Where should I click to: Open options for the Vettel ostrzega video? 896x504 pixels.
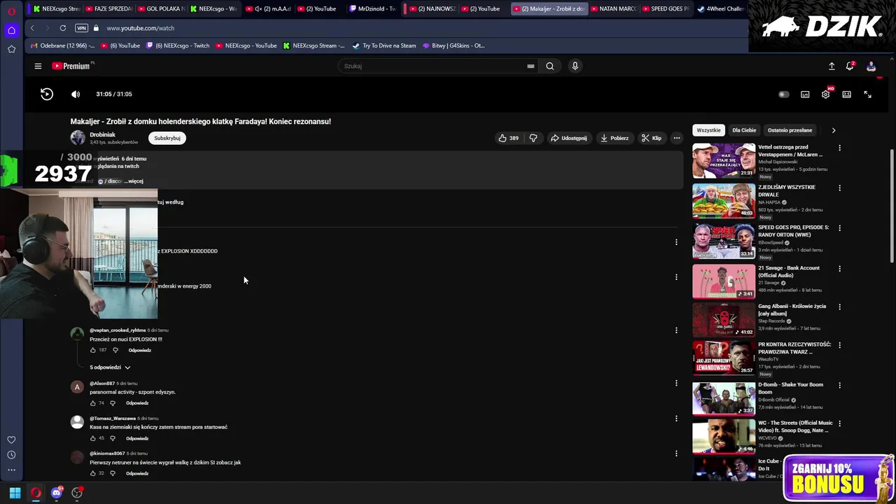coord(839,148)
